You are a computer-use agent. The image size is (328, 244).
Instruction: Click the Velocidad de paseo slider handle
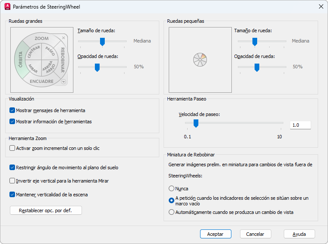point(196,123)
